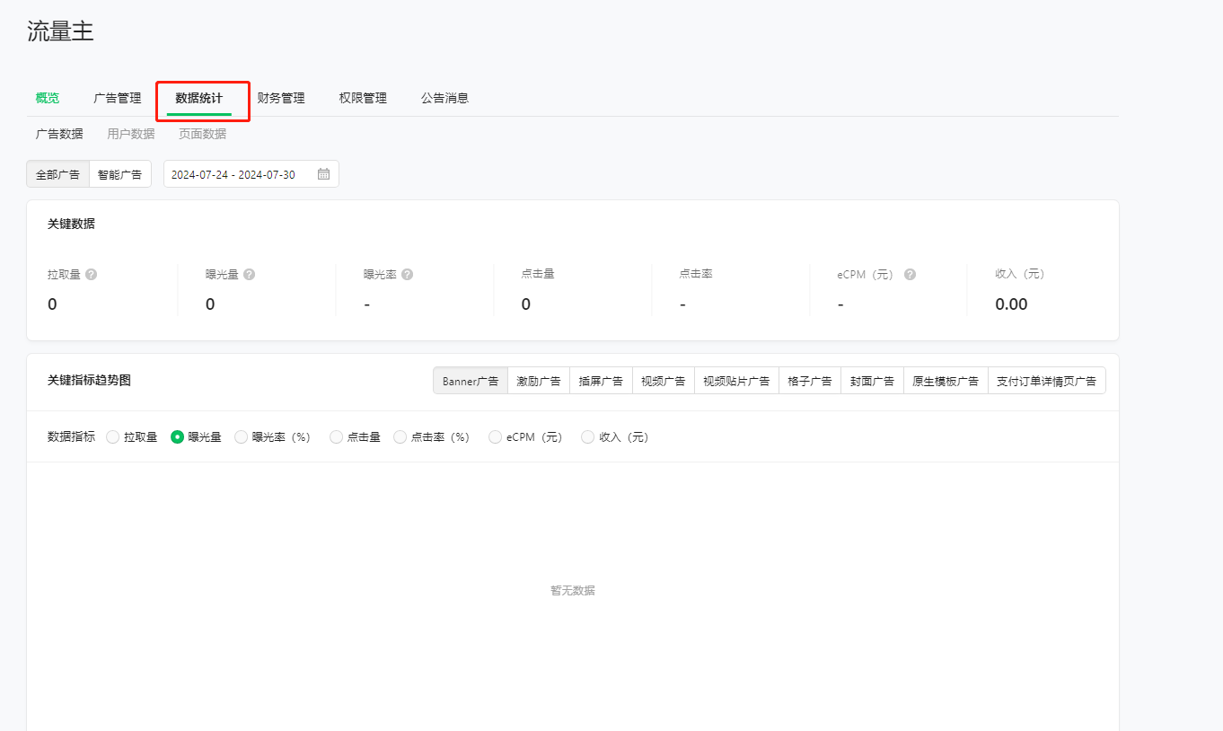1223x731 pixels.
Task: Switch to the 财务管理 tab
Action: tap(281, 98)
